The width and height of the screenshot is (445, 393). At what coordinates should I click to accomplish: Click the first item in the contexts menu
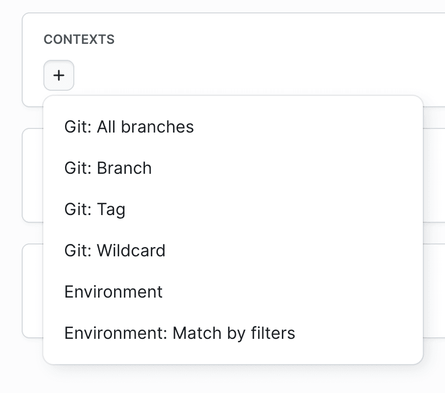coord(129,127)
